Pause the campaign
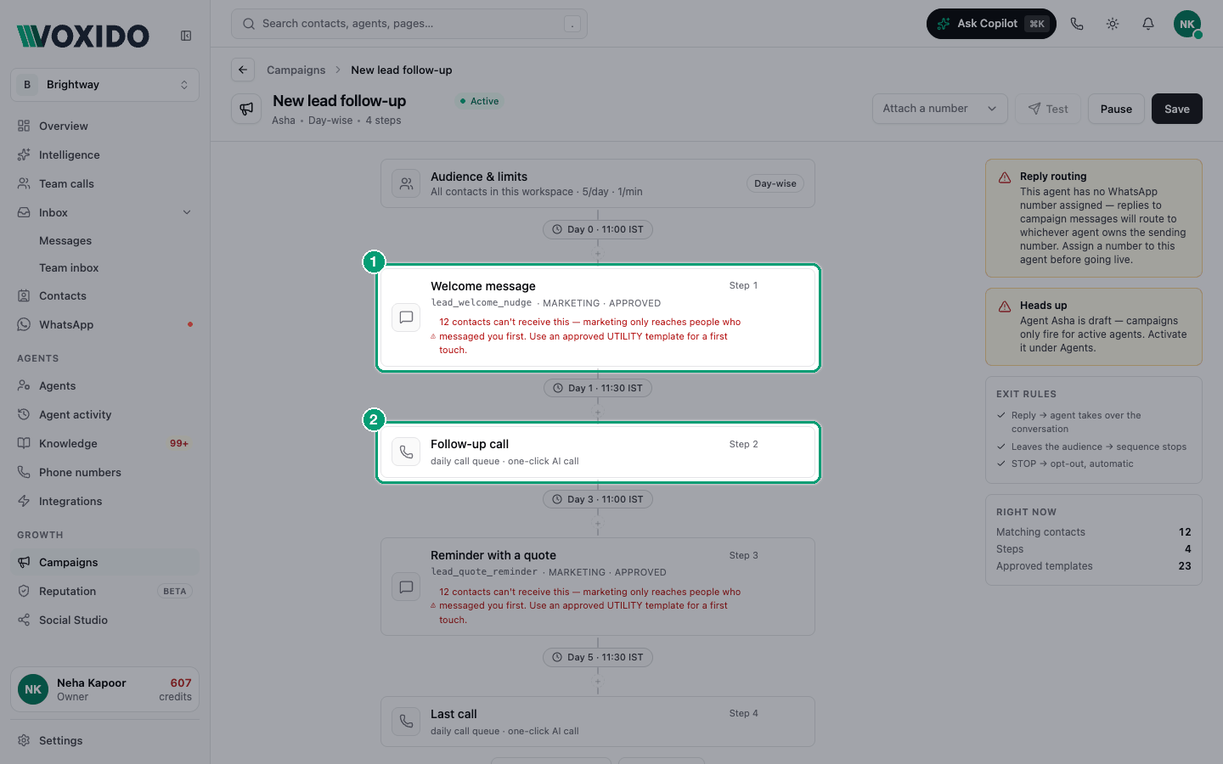Viewport: 1223px width, 764px height. [x=1116, y=109]
